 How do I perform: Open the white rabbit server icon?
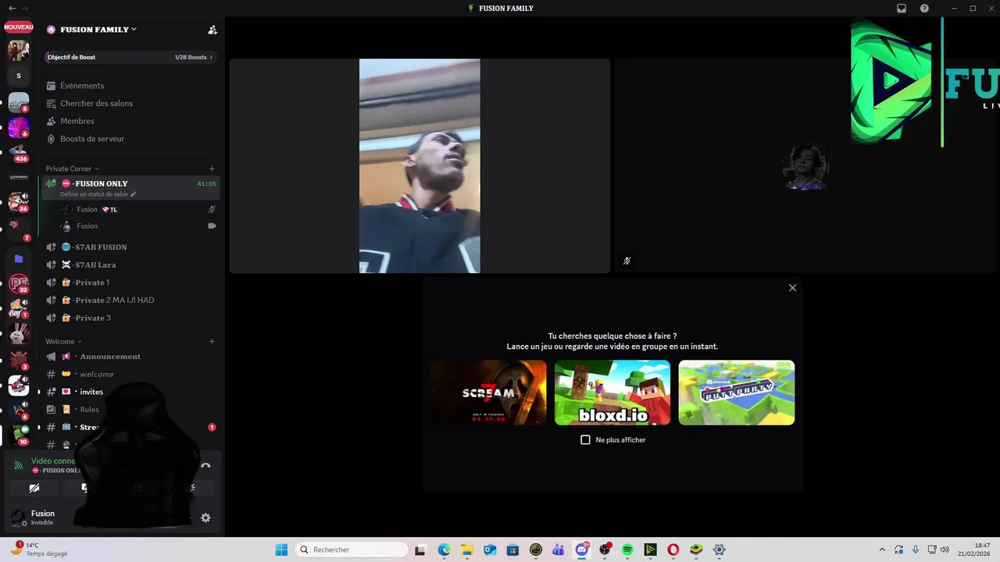coord(19,335)
